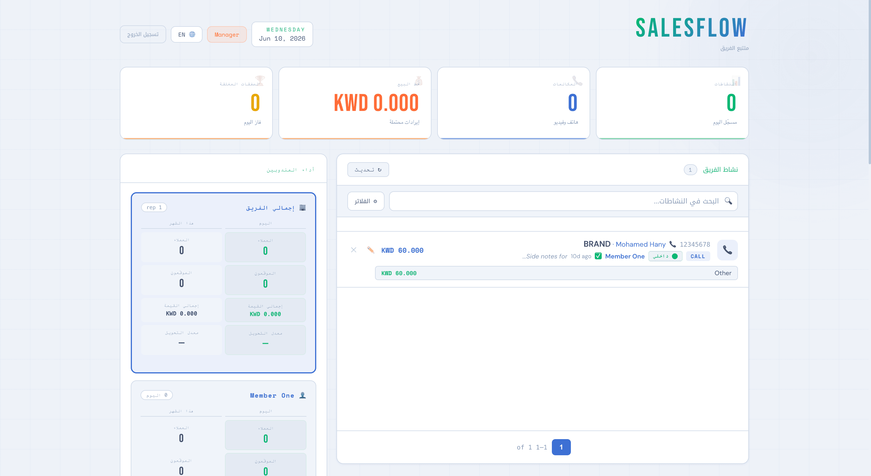Refresh team activity with تحديث button
The width and height of the screenshot is (871, 476).
click(x=368, y=169)
